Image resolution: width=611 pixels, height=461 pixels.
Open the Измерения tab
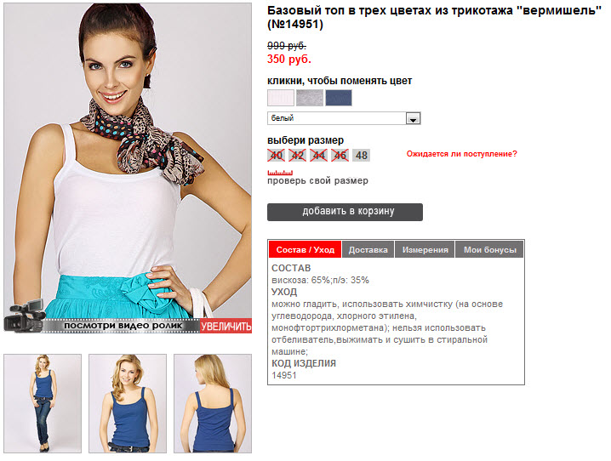pyautogui.click(x=425, y=249)
